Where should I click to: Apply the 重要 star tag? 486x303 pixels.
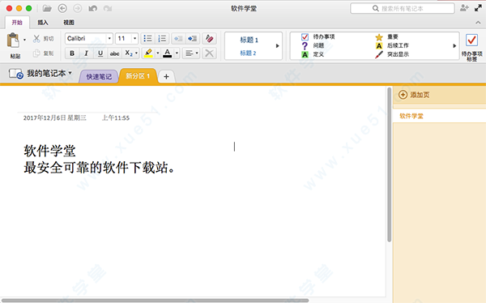tap(386, 37)
